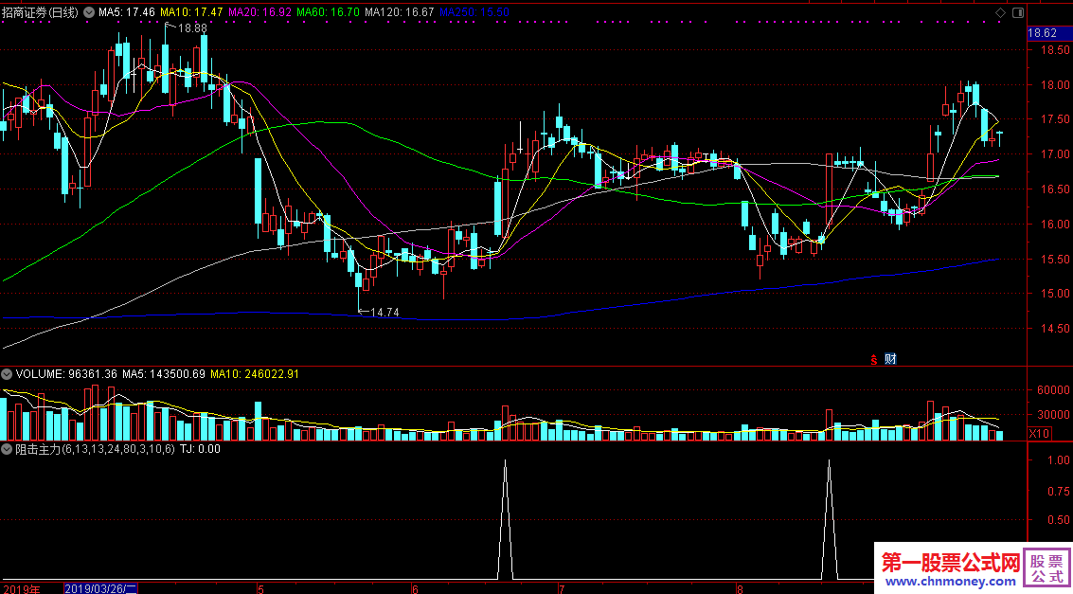
Task: Click the 1.00 indicator axis label
Action: click(x=1059, y=460)
